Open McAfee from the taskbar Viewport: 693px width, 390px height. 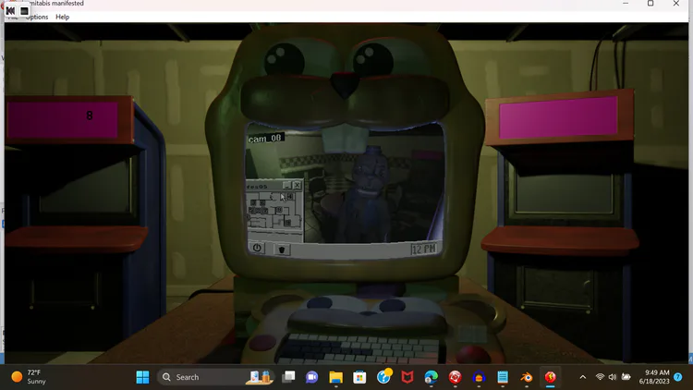(407, 377)
